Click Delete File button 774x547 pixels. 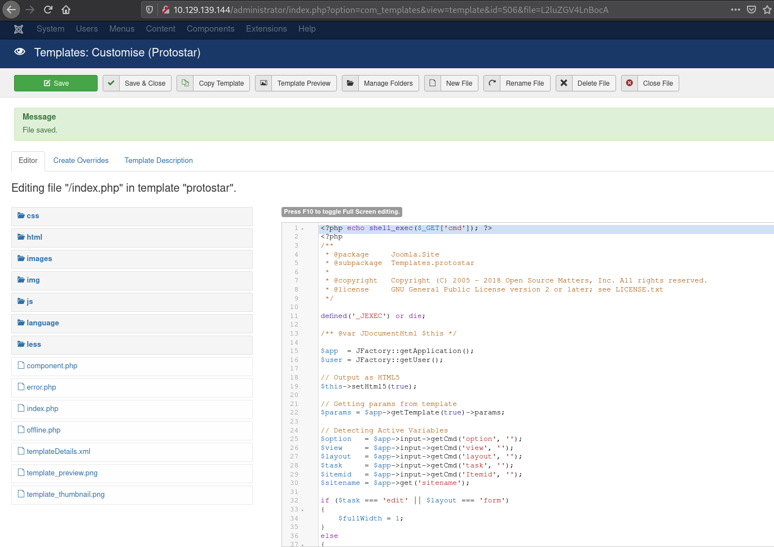(586, 83)
